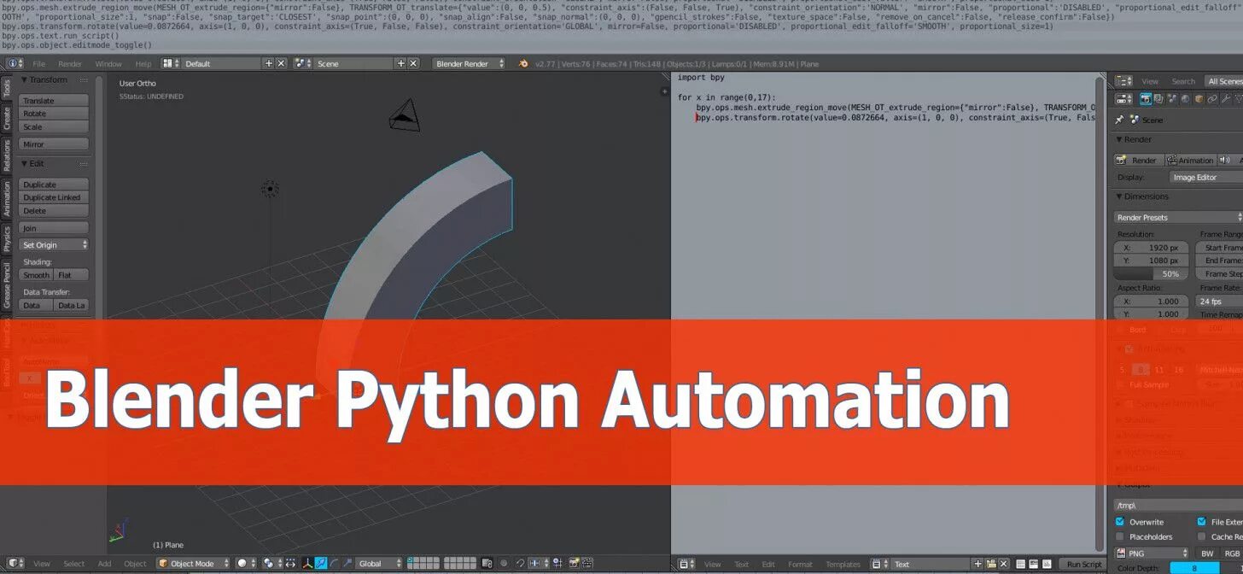Adjust the 50% resolution percentage slider
Screen dimensions: 1243x574
tap(1151, 274)
